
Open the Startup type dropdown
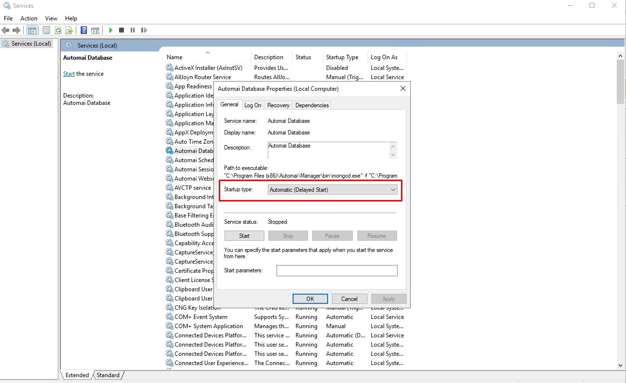tap(333, 190)
